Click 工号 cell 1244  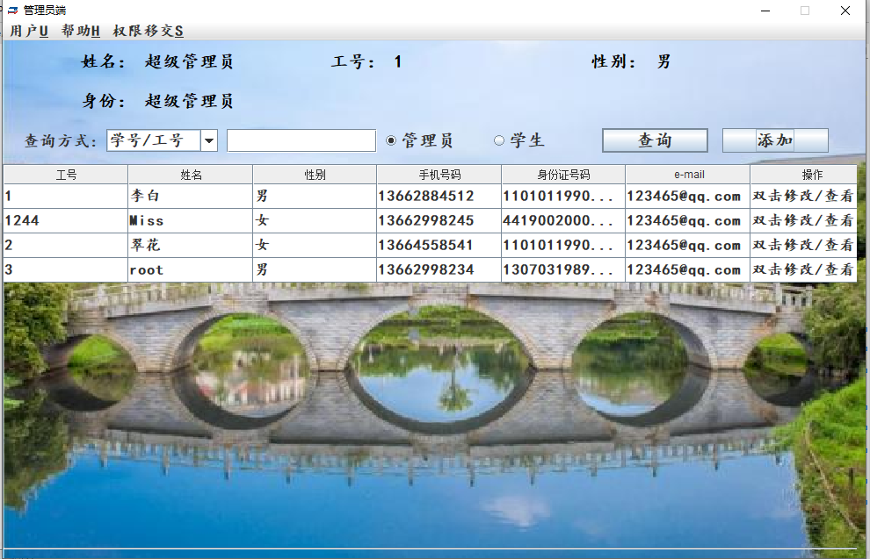[66, 220]
